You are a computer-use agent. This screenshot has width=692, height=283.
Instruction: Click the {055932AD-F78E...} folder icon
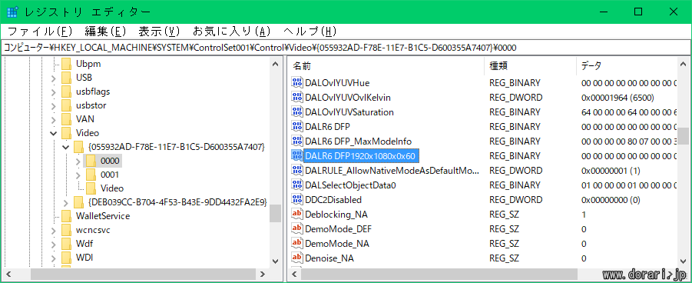[78, 146]
